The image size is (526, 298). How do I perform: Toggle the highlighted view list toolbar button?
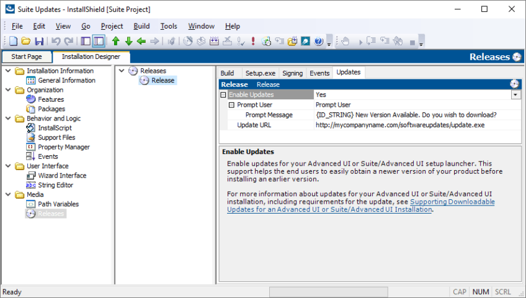click(x=98, y=42)
